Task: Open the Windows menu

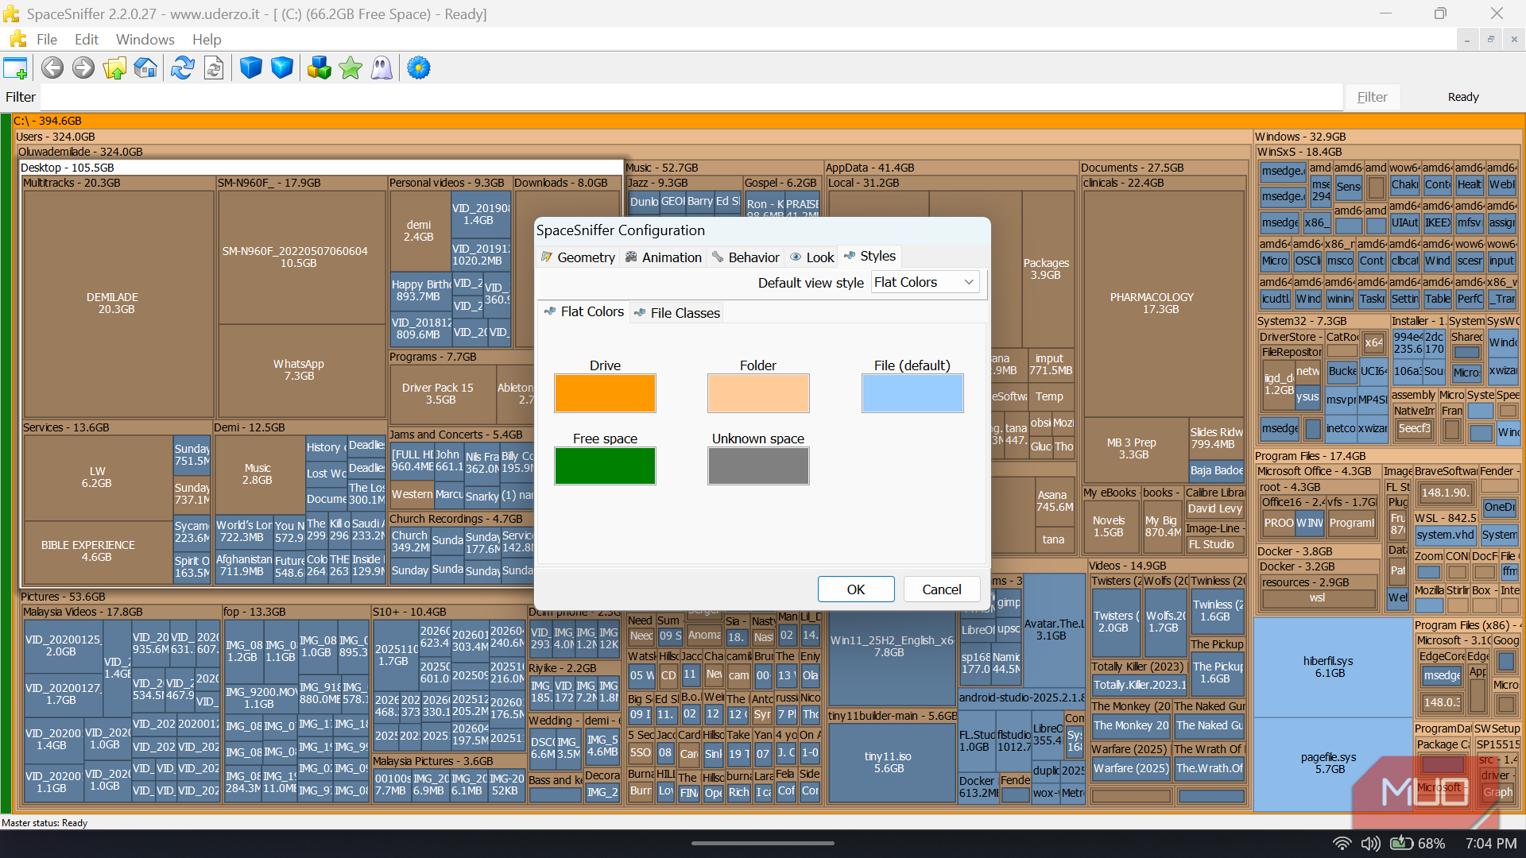Action: pos(145,39)
